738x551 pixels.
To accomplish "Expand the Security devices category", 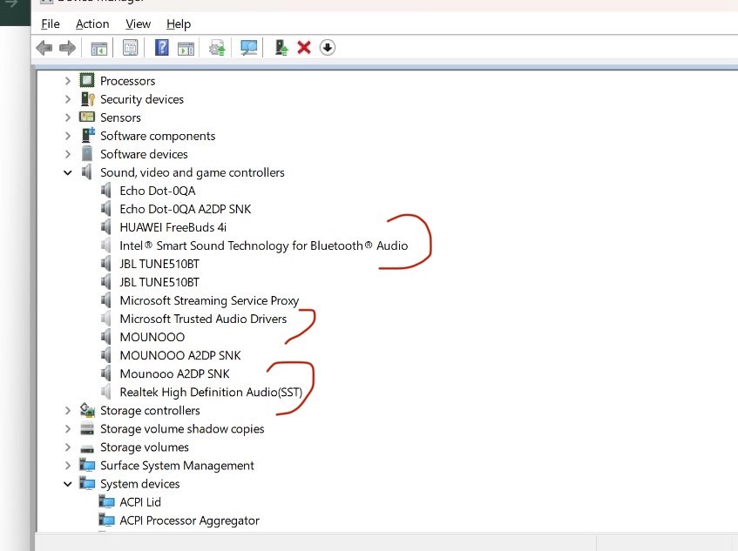I will coord(68,99).
